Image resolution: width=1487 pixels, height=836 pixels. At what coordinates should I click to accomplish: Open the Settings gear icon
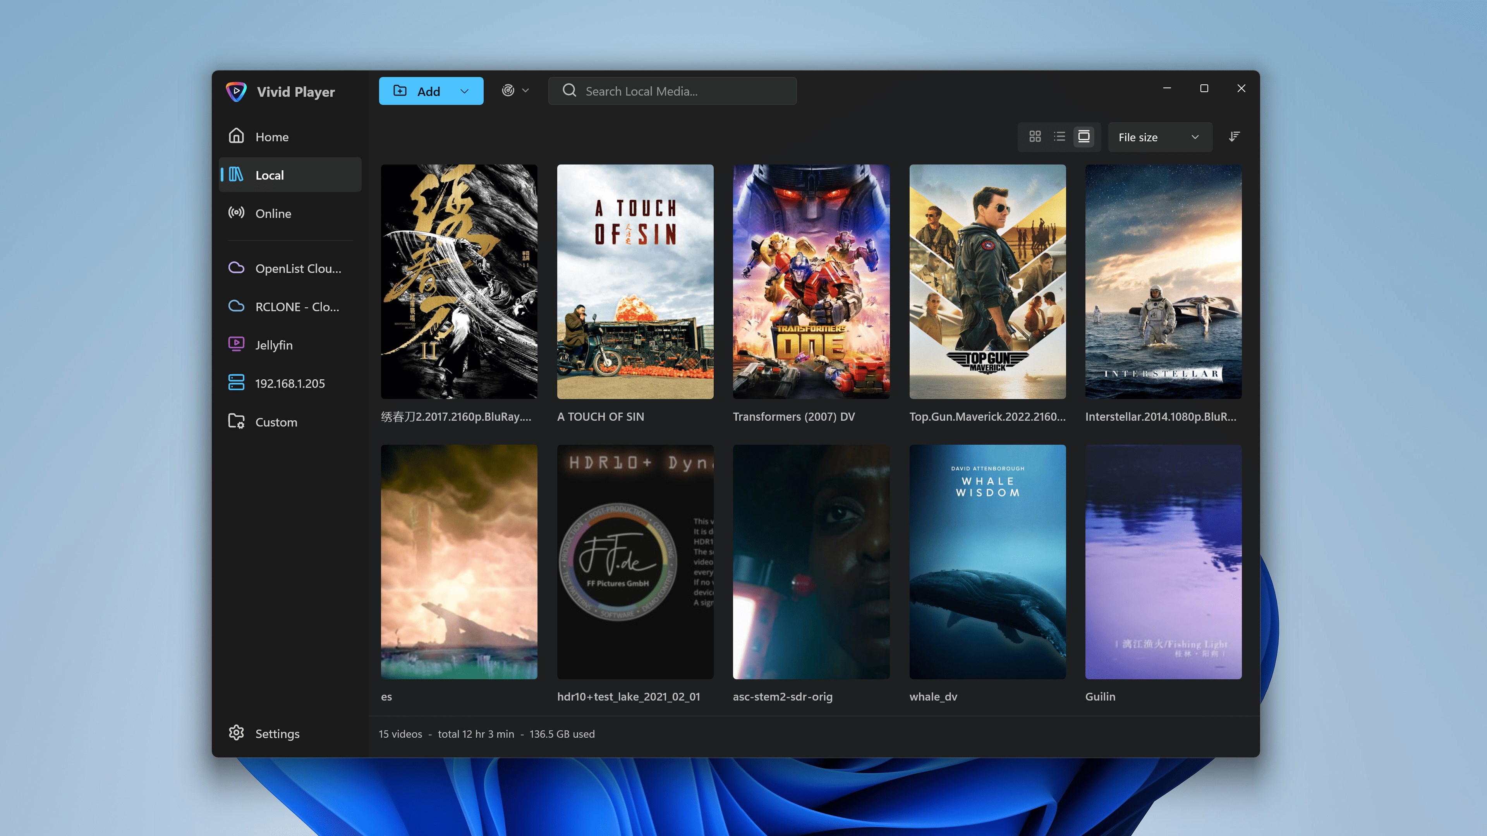coord(236,733)
